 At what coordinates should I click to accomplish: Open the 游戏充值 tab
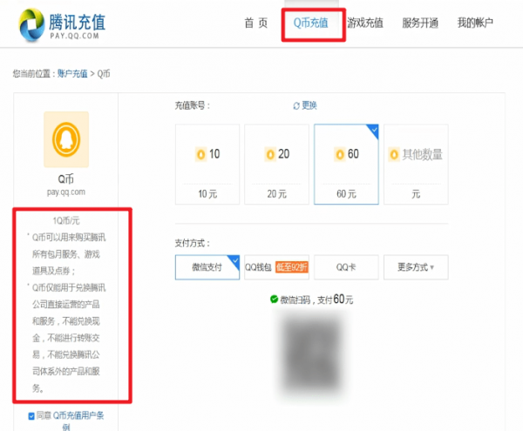(365, 23)
